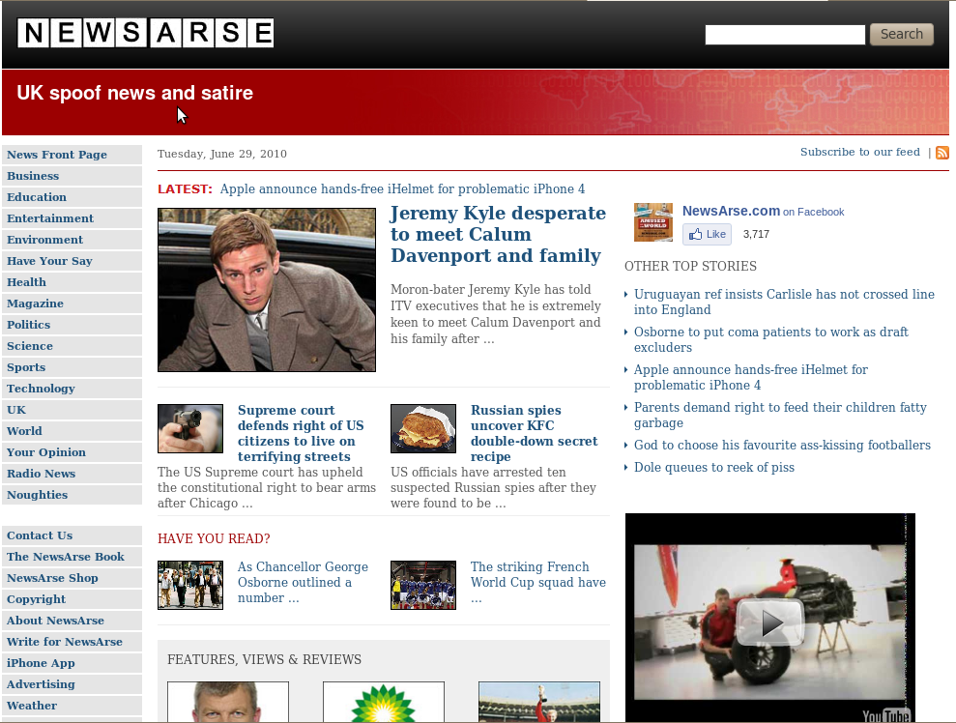Open About NewsArse page
The width and height of the screenshot is (956, 723).
[x=72, y=622]
